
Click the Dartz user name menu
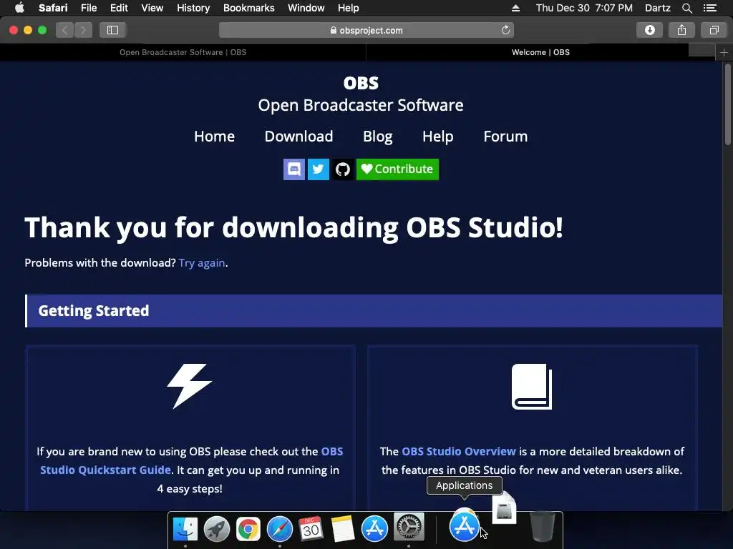(x=657, y=8)
